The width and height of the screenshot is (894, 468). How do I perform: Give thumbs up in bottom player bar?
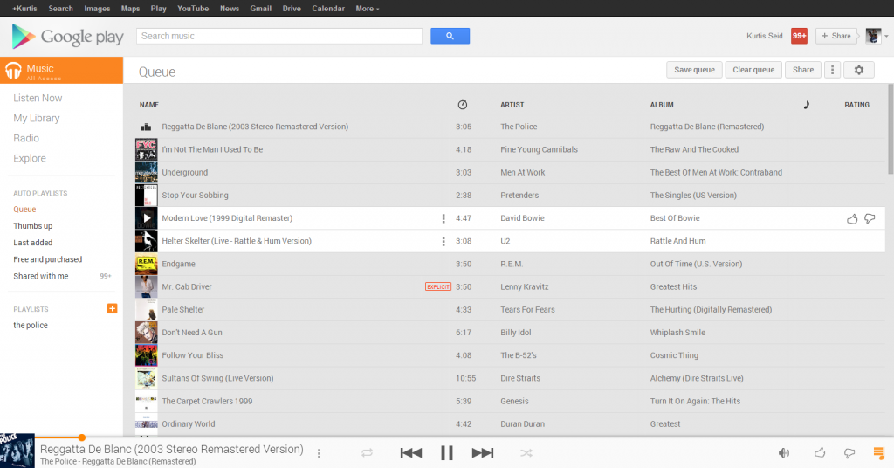point(820,452)
